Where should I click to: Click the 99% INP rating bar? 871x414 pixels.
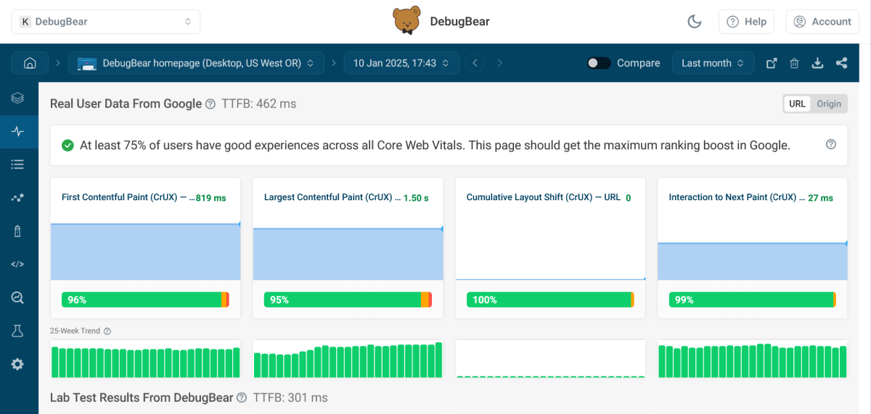(x=753, y=299)
